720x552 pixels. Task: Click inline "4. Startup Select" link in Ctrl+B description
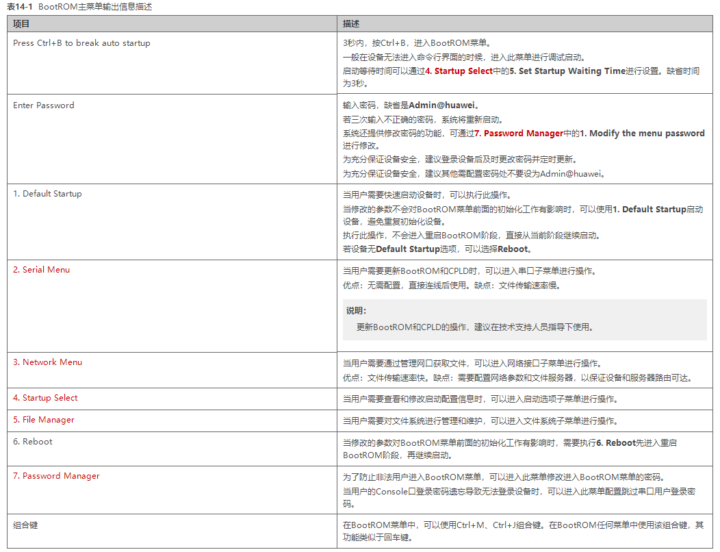459,71
